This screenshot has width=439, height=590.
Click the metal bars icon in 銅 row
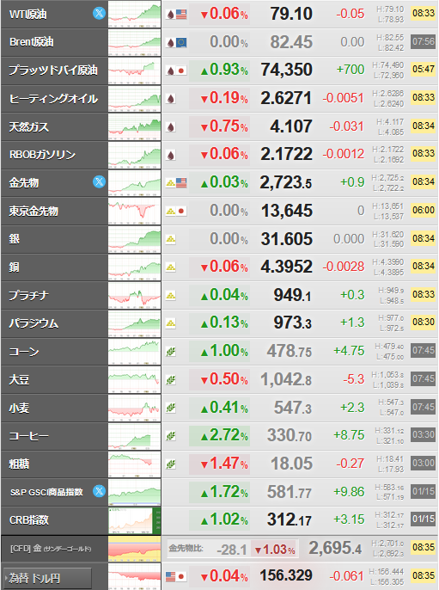[x=171, y=267]
